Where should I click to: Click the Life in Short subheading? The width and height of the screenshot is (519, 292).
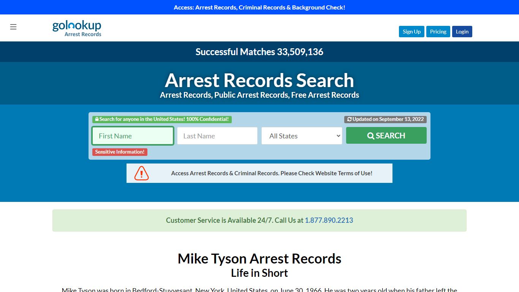(x=259, y=273)
